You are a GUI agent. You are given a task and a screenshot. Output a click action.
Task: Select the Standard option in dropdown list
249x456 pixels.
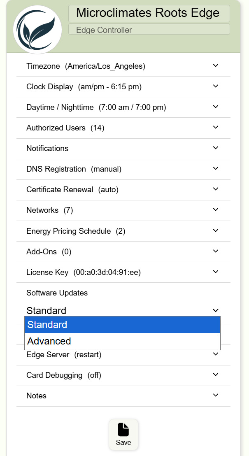[122, 325]
